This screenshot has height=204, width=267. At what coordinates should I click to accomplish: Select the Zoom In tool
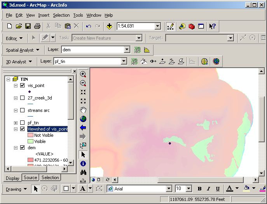point(83,74)
